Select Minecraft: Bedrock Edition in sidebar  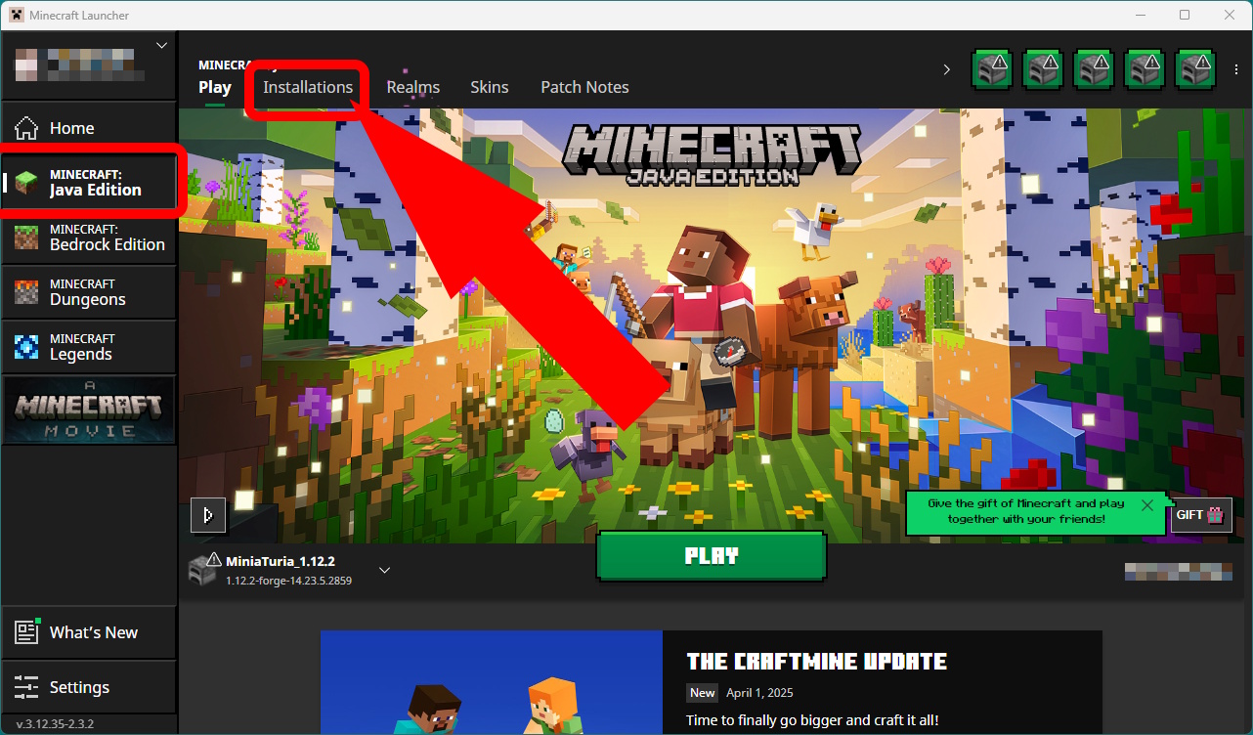[x=88, y=237]
